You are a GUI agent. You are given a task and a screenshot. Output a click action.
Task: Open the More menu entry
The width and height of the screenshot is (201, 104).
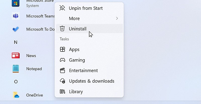(89, 18)
